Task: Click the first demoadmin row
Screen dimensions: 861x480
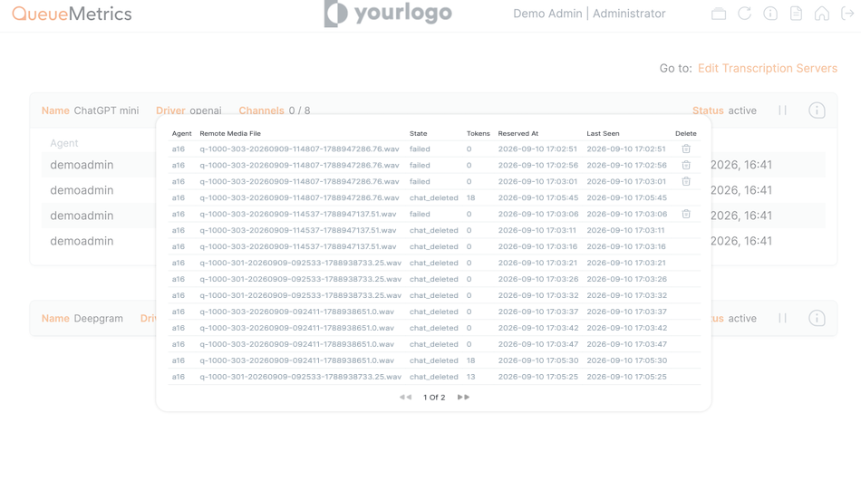Action: coord(82,165)
